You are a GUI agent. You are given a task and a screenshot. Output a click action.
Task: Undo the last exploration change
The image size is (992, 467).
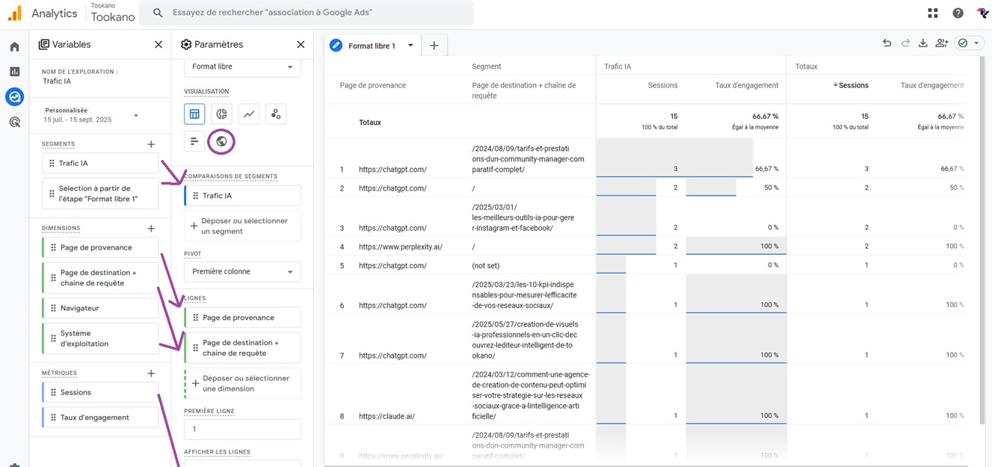[x=887, y=43]
